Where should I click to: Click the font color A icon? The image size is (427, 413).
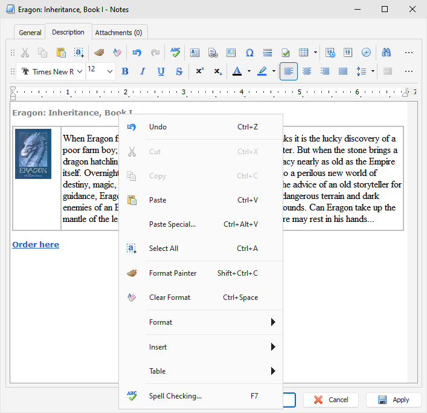point(237,71)
